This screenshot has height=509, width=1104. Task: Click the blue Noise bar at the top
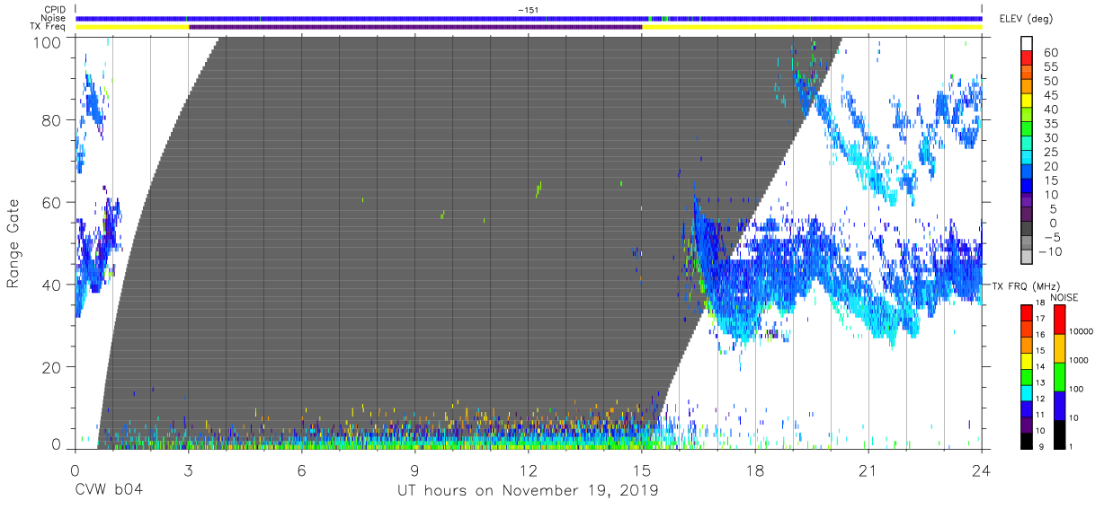[528, 18]
